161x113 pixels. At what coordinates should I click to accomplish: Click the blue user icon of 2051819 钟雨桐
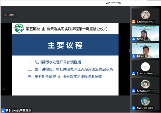point(134,108)
